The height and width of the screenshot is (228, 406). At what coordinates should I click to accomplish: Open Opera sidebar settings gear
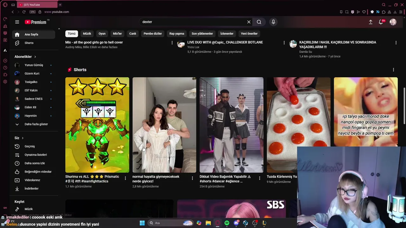pyautogui.click(x=5, y=82)
